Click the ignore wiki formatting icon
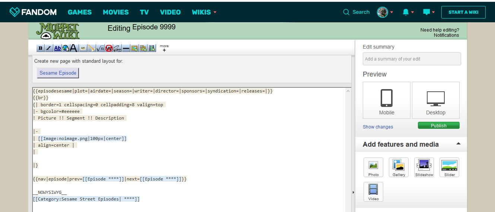Screen dimensions: 495x212 [x=109, y=48]
